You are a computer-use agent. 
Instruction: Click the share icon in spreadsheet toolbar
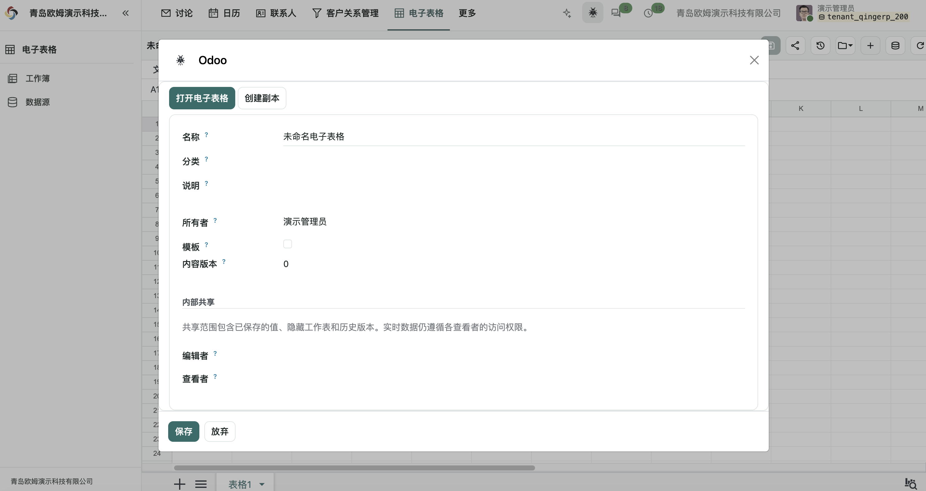(795, 45)
